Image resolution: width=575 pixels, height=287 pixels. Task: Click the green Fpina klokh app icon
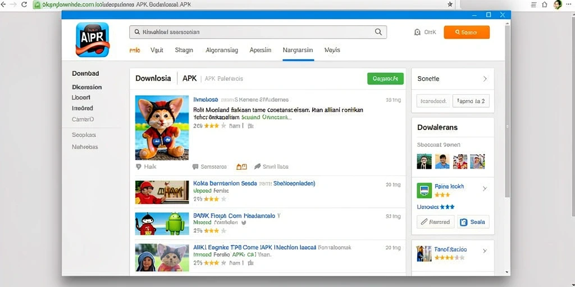[425, 191]
